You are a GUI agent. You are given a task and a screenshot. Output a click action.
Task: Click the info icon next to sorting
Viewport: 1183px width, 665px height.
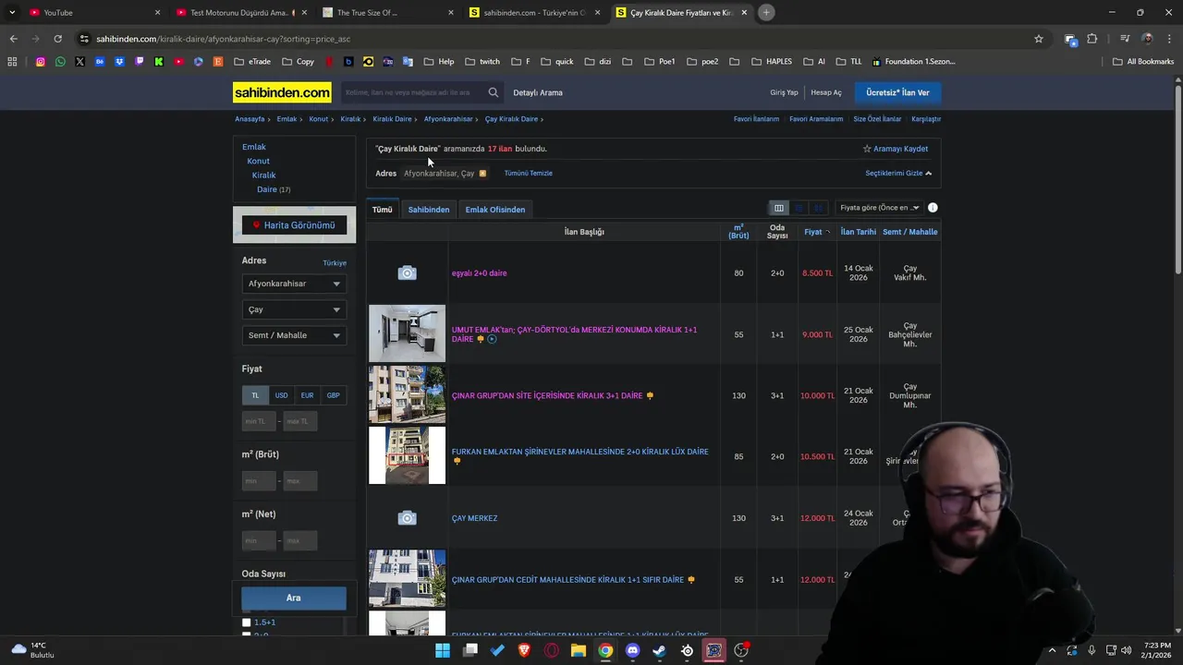(933, 208)
